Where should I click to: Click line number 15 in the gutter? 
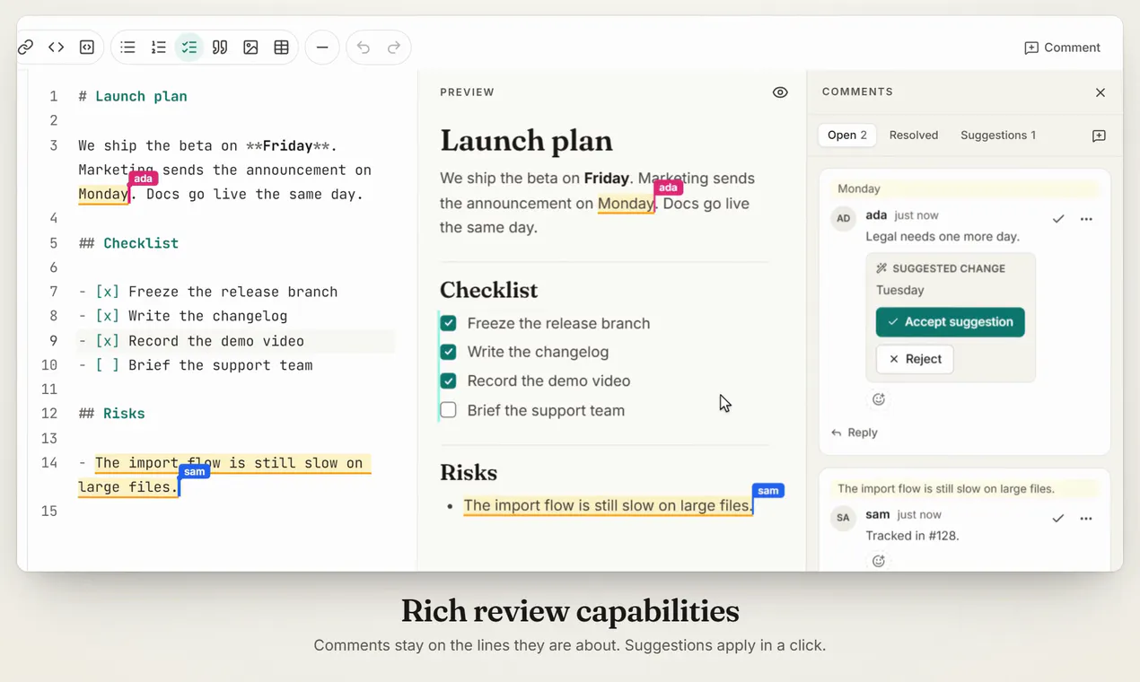click(48, 511)
